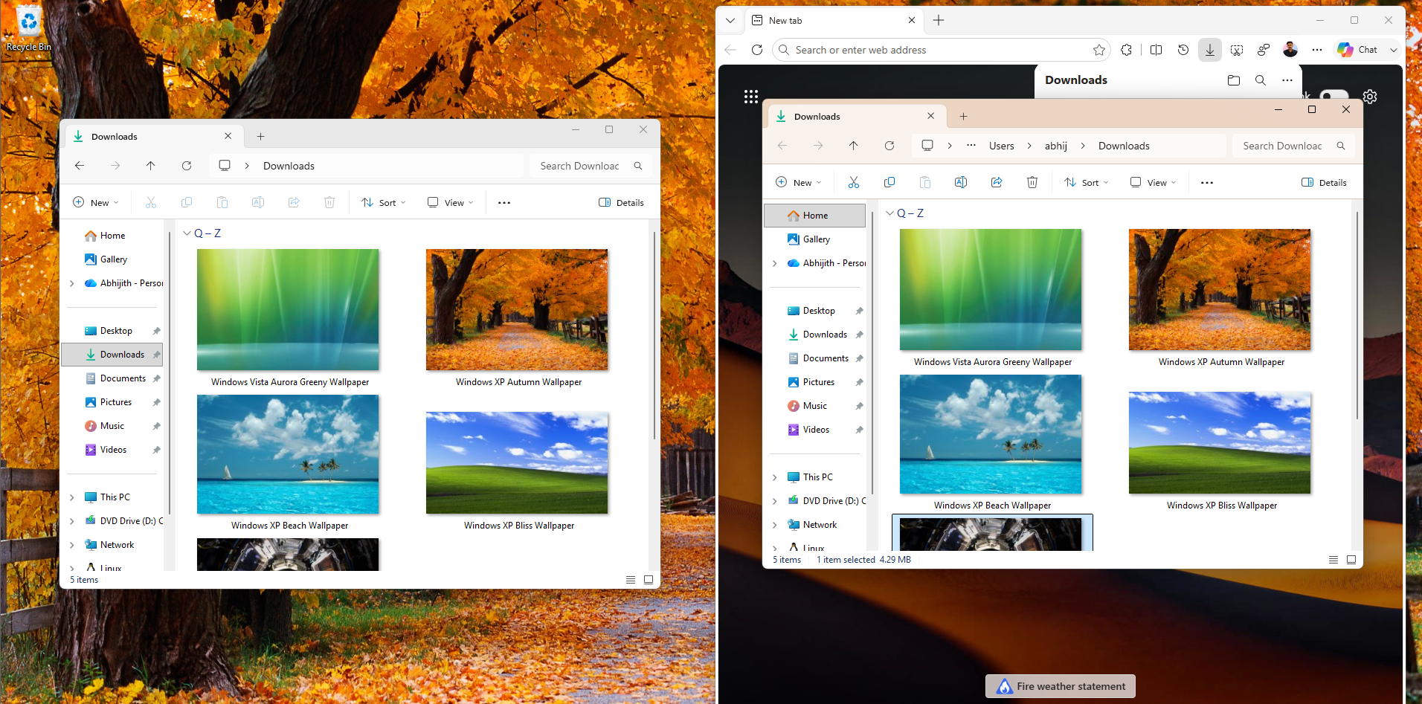Open Pictures in left Explorer sidebar
This screenshot has height=704, width=1422.
tap(116, 402)
